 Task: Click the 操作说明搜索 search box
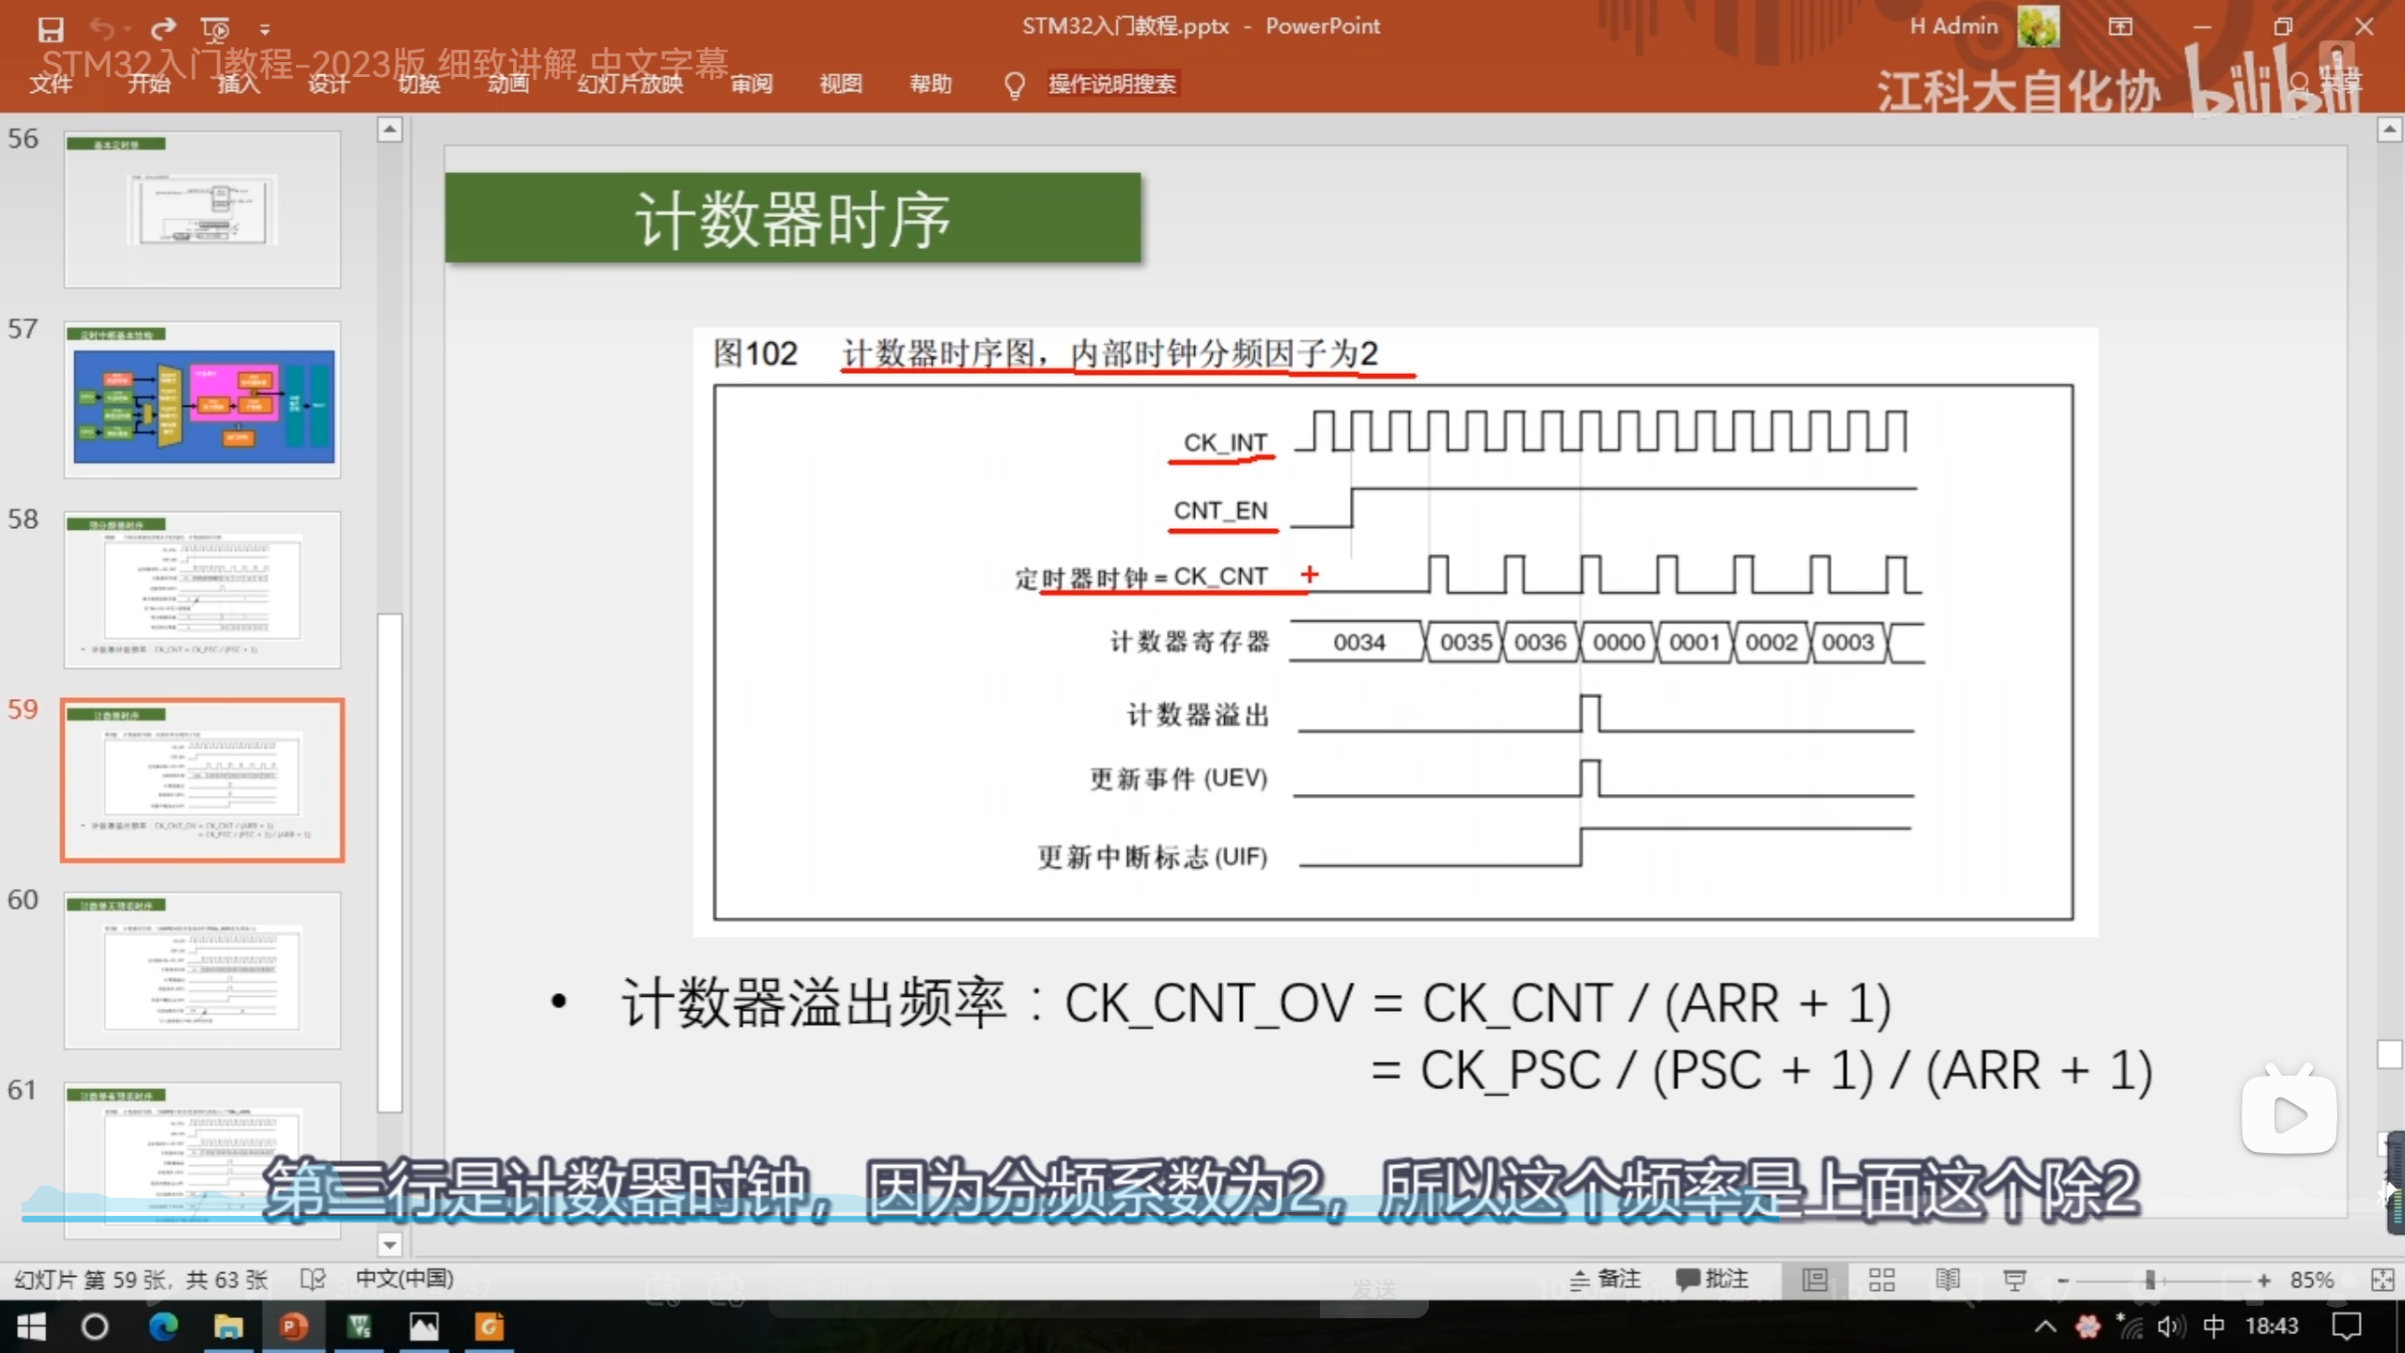tap(1111, 85)
